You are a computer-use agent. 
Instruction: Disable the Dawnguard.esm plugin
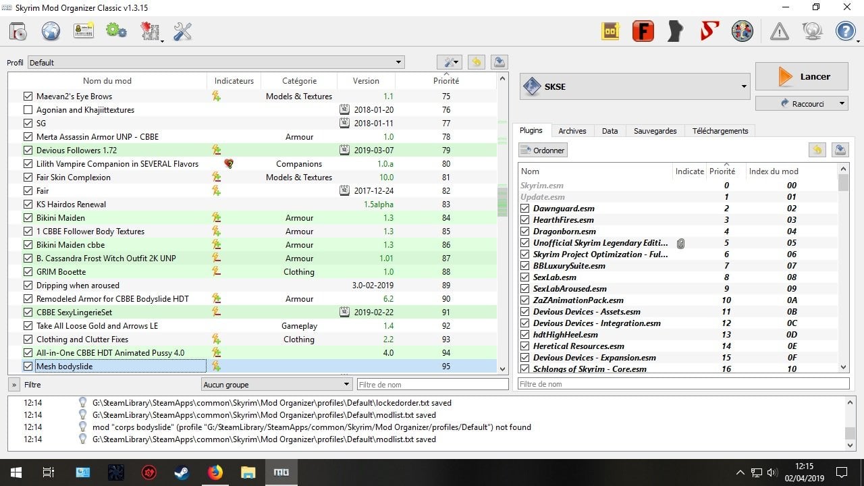pos(525,208)
